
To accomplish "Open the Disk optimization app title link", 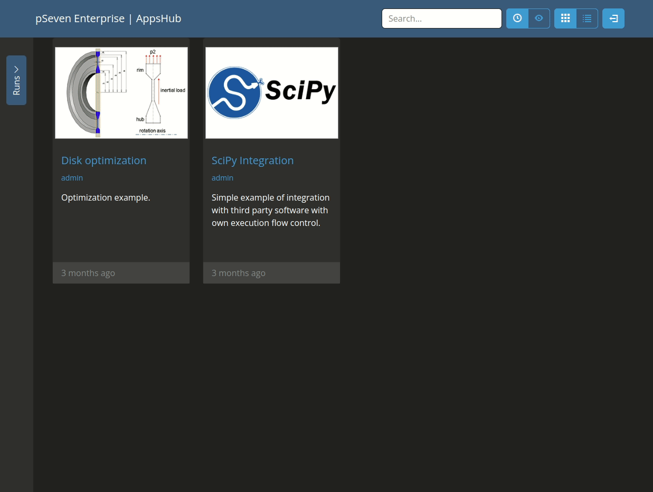I will pos(103,160).
